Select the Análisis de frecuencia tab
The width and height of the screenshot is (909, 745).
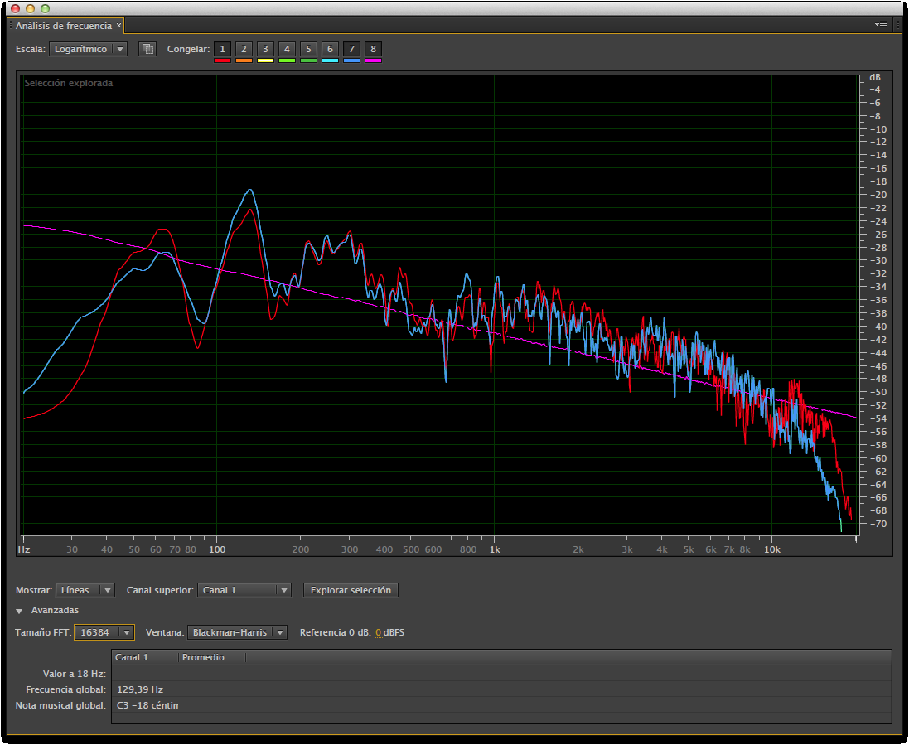pos(63,26)
